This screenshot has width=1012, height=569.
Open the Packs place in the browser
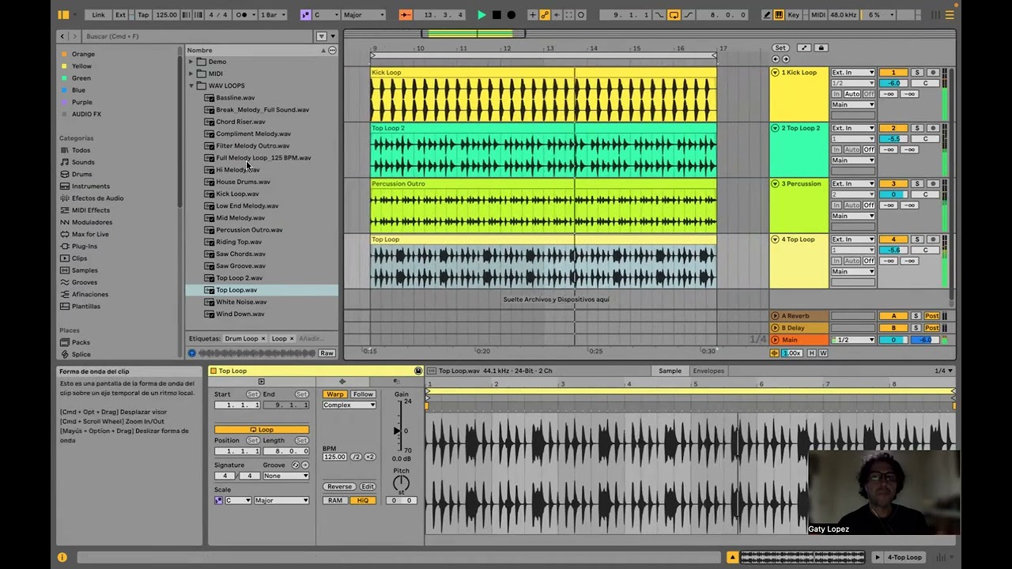pyautogui.click(x=81, y=342)
